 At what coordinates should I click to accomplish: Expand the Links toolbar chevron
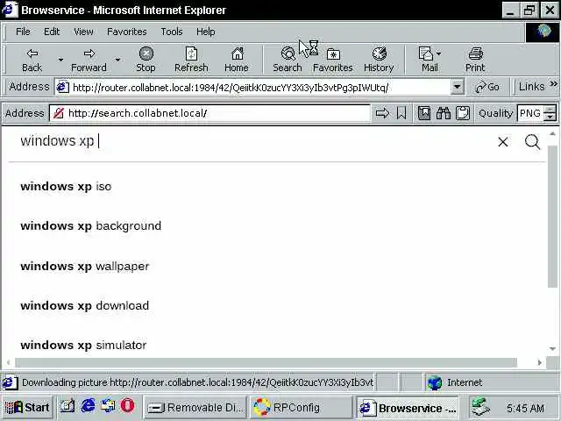click(x=553, y=84)
